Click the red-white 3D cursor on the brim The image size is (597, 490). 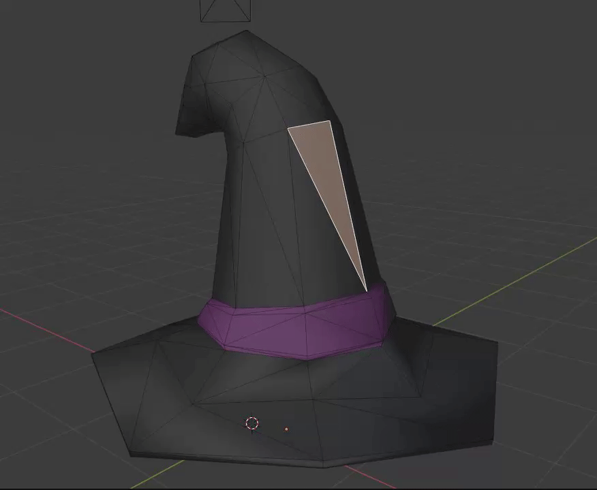pos(252,423)
